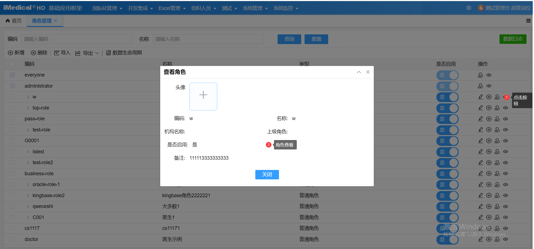The image size is (534, 249).
Task: Click the edit pencil icon for w row
Action: 481,97
